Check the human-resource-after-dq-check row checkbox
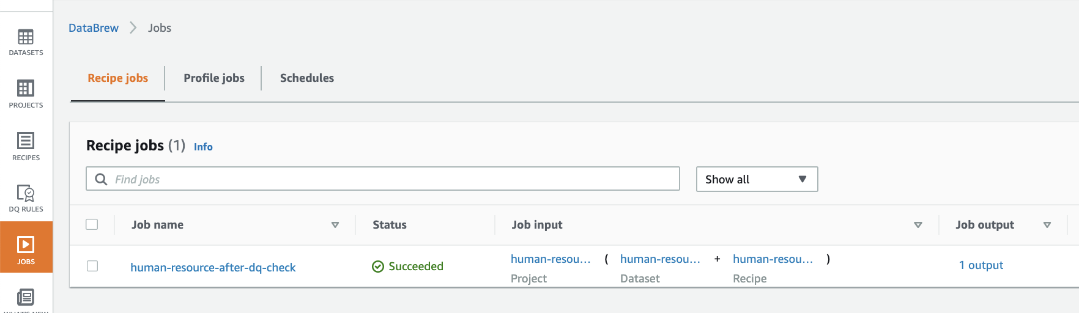This screenshot has width=1079, height=313. tap(92, 266)
